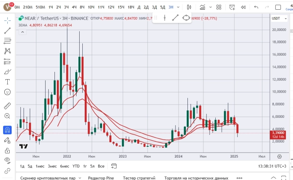Maximize the bottom panel with corners icon
The height and width of the screenshot is (180, 293).
coord(283,178)
